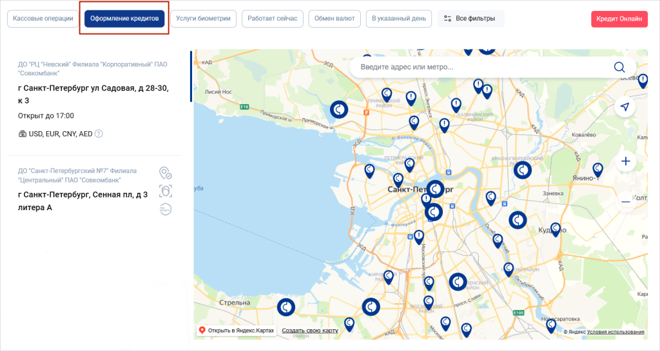Open branch at ул Садовая, д 28-30
The width and height of the screenshot is (660, 351).
(x=93, y=94)
